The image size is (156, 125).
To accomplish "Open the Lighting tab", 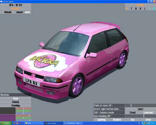I will (x=101, y=120).
